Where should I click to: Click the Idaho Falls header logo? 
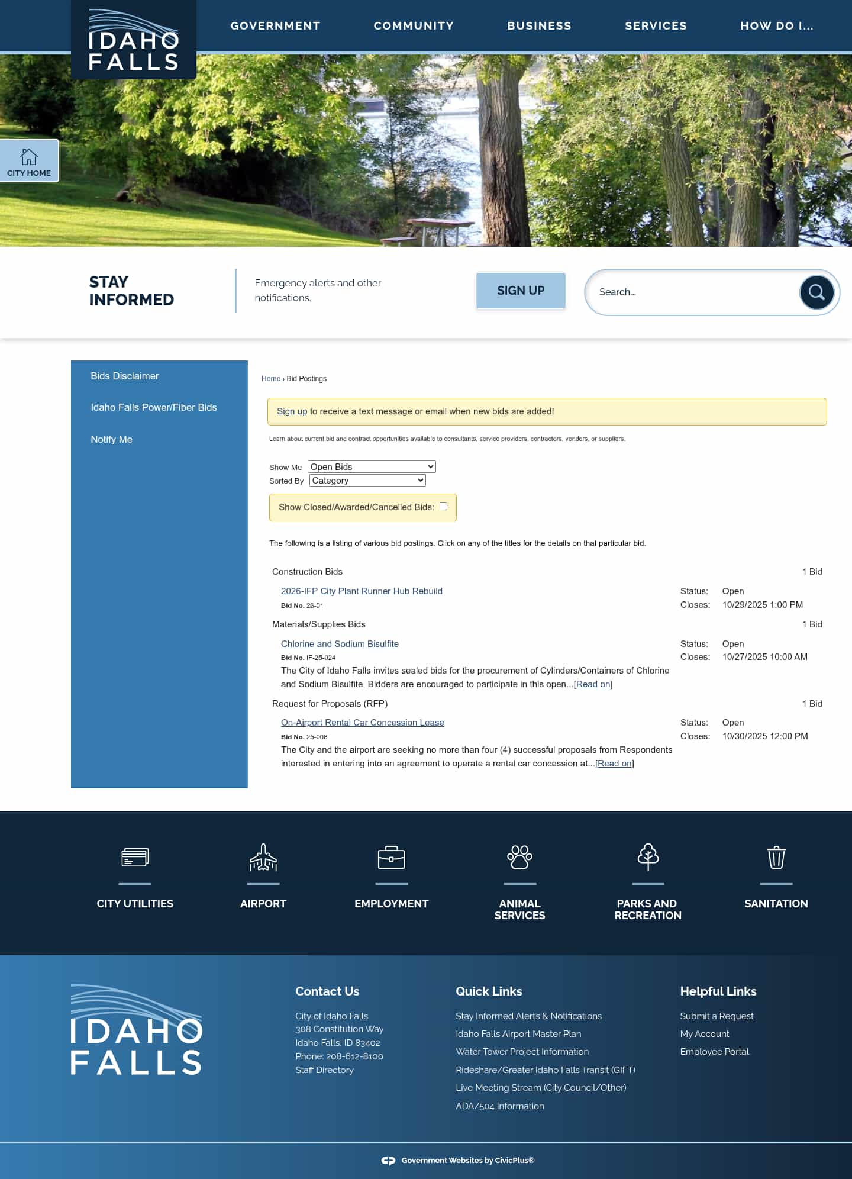pyautogui.click(x=134, y=40)
